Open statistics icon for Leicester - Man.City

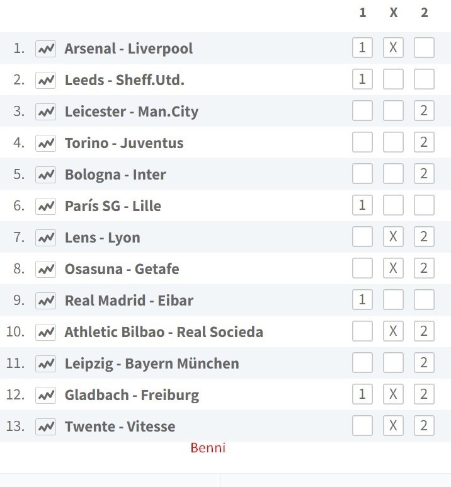(x=45, y=112)
